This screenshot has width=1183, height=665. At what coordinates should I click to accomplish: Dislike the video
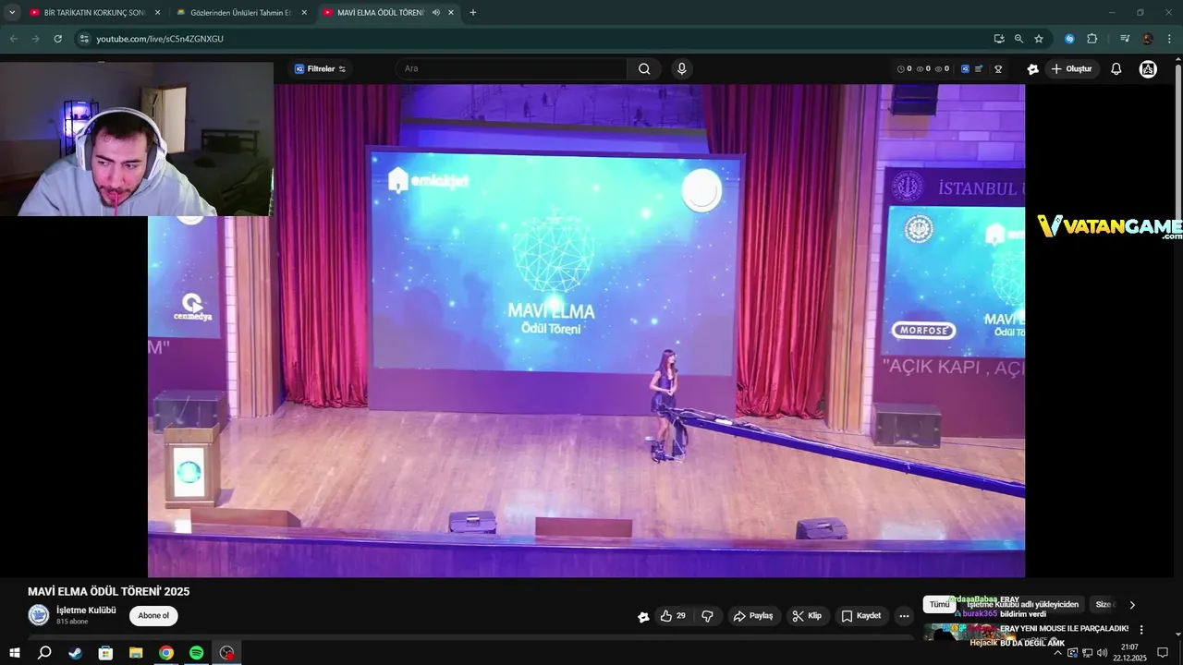[708, 616]
